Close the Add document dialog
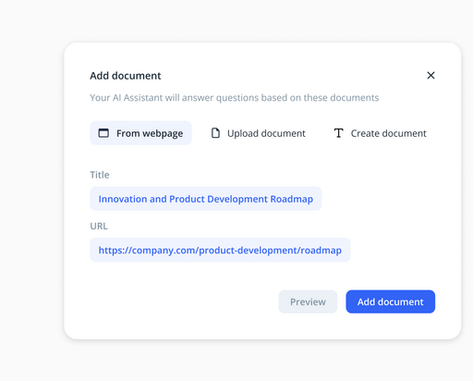This screenshot has height=381, width=473. pos(431,75)
